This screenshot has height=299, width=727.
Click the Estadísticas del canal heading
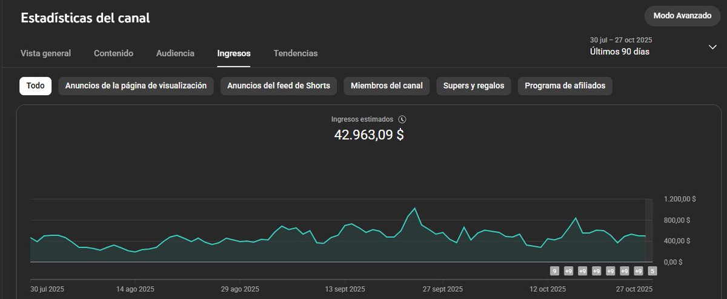click(85, 18)
